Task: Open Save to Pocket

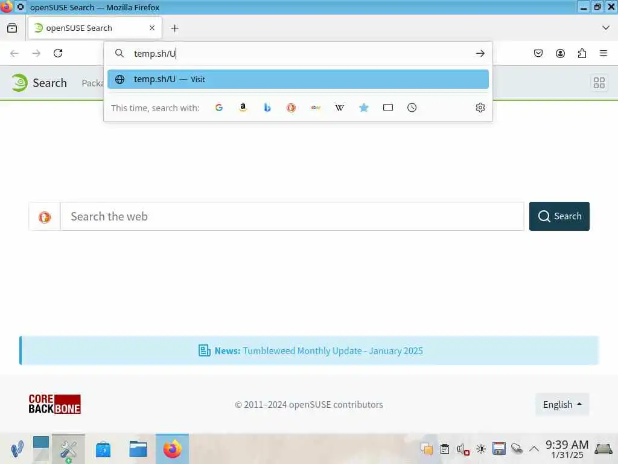Action: [538, 53]
